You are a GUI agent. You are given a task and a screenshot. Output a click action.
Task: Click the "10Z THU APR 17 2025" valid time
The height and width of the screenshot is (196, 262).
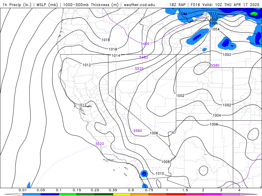point(237,5)
